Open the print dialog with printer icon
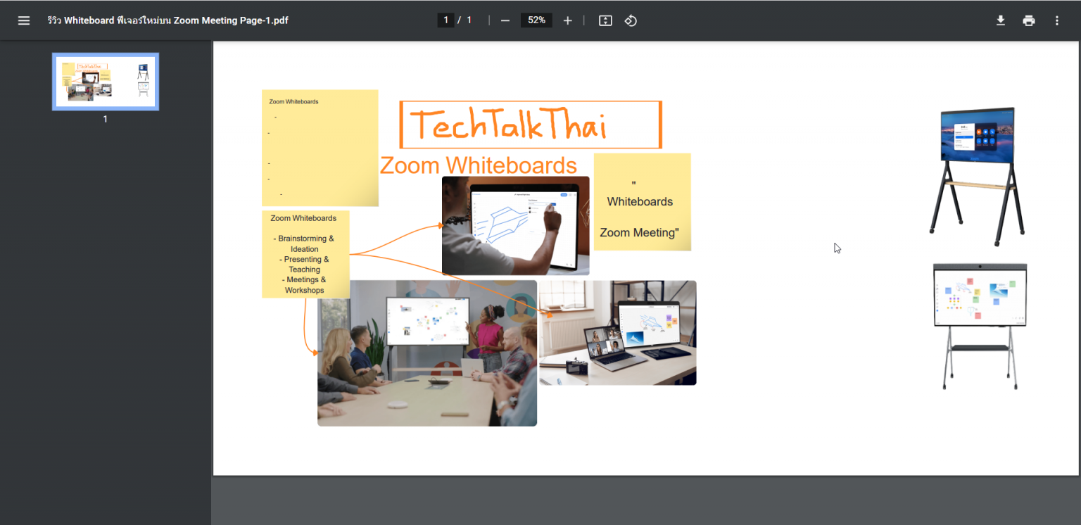Screen dimensions: 1081x525 1029,20
